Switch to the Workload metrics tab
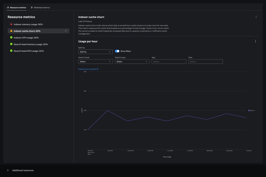This screenshot has width=266, height=177. [x=40, y=8]
